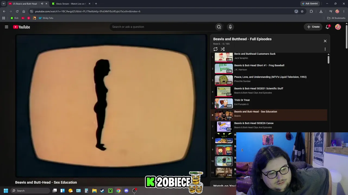Click the Windows taskbar Search box
348x195 pixels.
[30, 191]
